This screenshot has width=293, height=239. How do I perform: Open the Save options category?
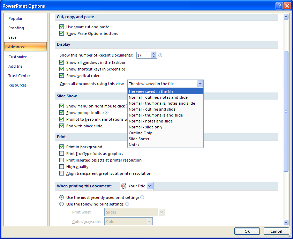point(25,37)
